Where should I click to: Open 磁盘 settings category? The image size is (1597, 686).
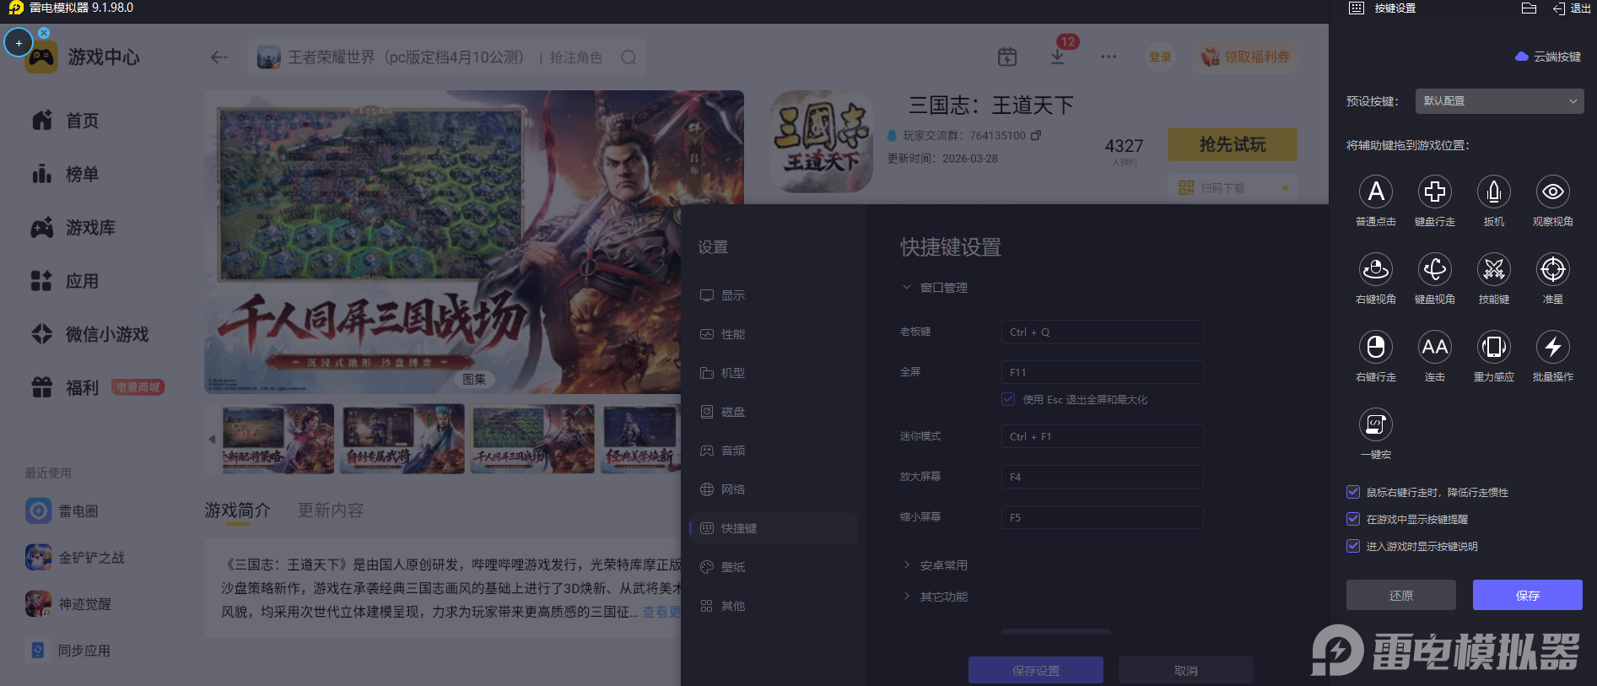pos(774,412)
